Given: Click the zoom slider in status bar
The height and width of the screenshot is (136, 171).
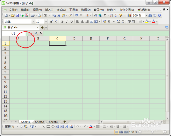Looking at the screenshot, I should [x=152, y=132].
